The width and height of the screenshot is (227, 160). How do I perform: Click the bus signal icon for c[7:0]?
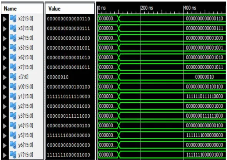pyautogui.click(x=13, y=77)
